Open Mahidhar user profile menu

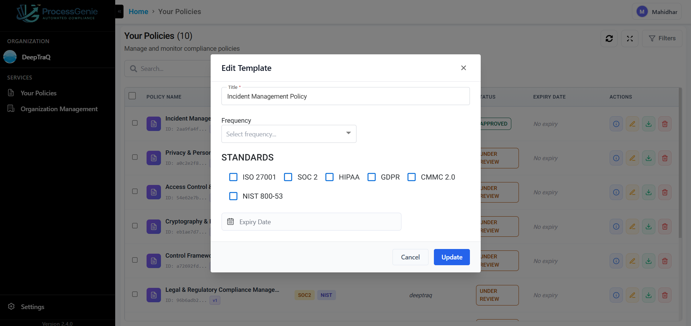click(657, 12)
